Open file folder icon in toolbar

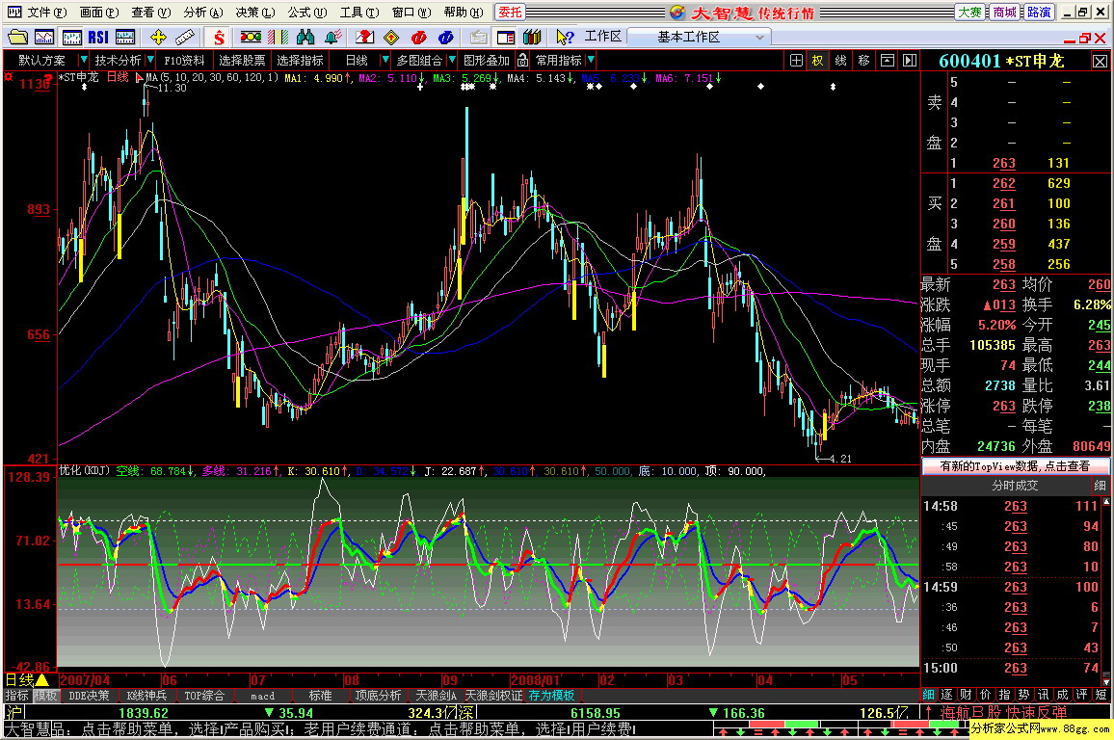click(17, 37)
